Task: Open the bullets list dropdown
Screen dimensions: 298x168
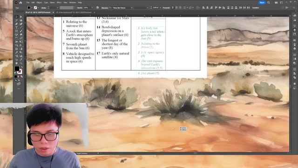Action: point(187,7)
